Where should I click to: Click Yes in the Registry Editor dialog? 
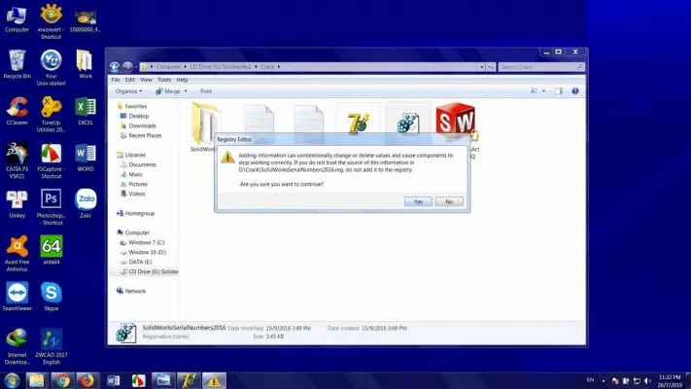point(418,201)
